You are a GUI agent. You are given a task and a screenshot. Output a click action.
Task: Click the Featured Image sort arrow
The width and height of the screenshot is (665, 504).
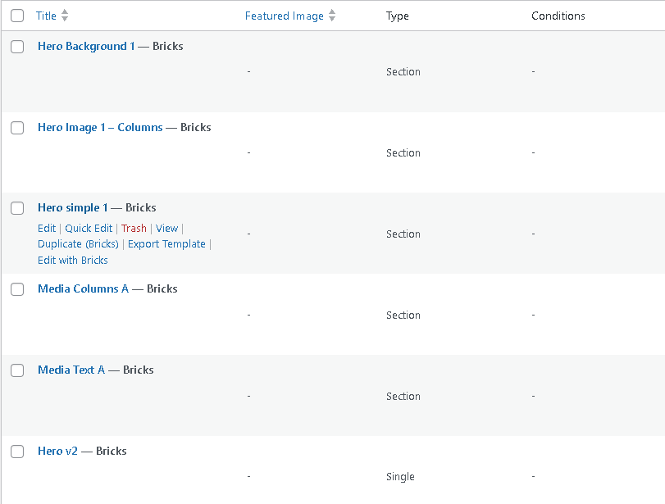click(332, 15)
